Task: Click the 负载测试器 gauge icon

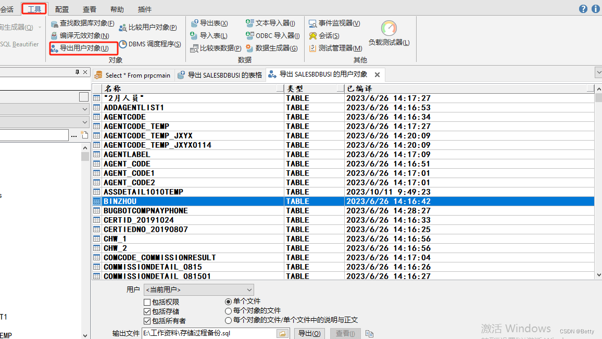Action: 388,29
